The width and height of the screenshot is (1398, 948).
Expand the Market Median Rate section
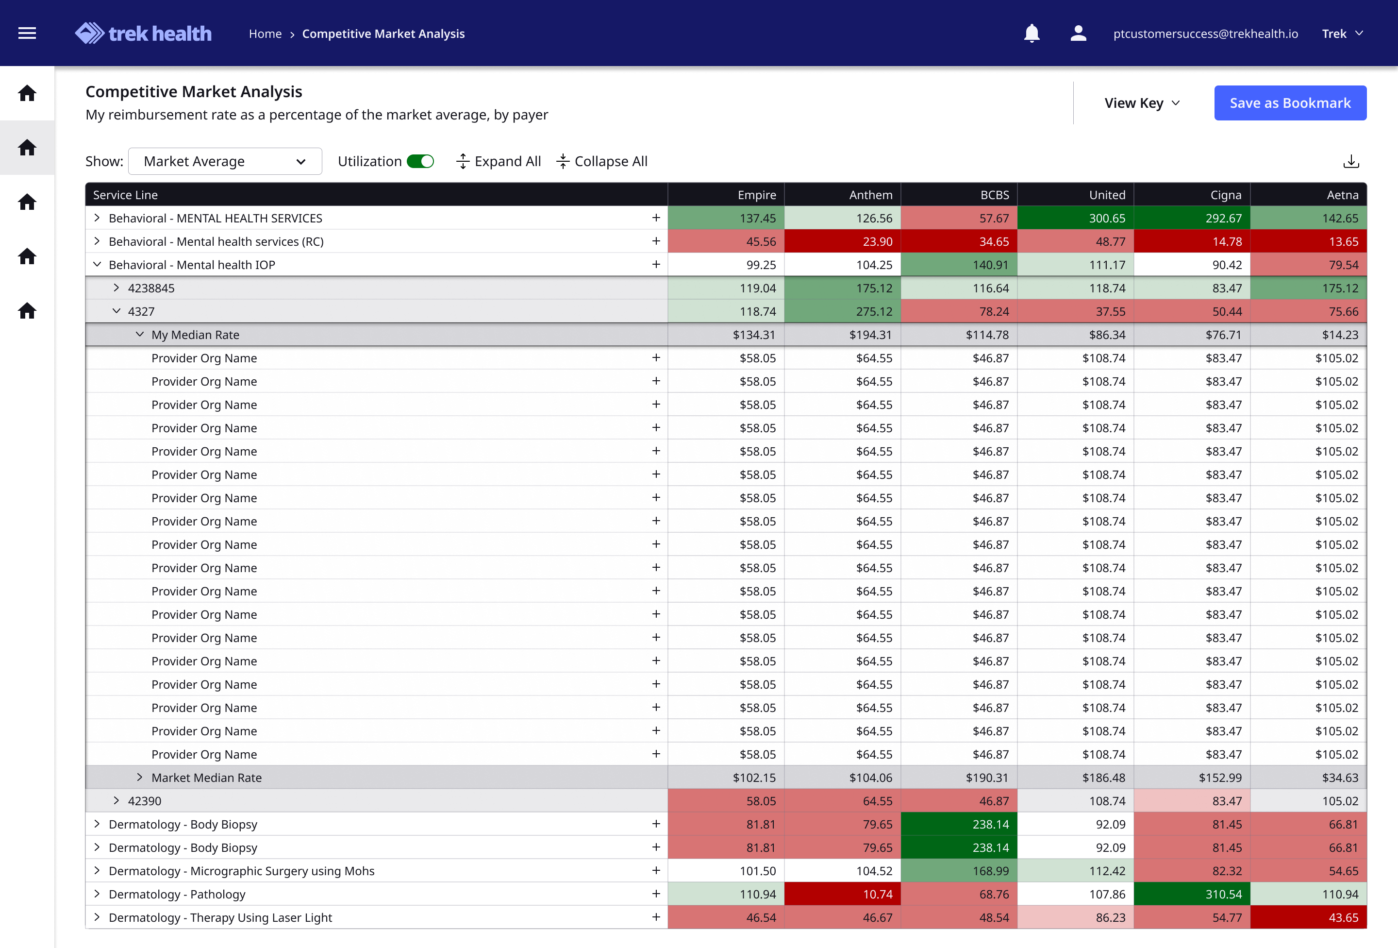coord(140,778)
